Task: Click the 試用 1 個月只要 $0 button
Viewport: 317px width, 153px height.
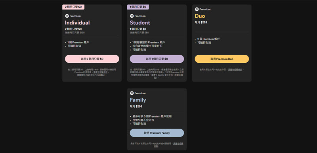Action: click(157, 59)
